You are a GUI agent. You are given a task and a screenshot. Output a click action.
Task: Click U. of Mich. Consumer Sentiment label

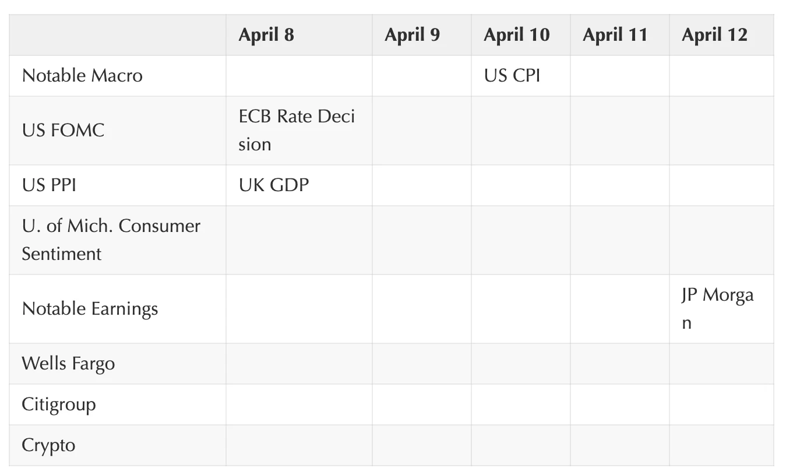point(111,240)
